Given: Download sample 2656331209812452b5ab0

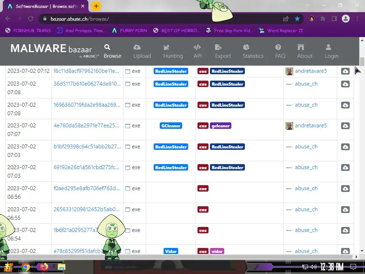Looking at the screenshot, I should point(345,209).
